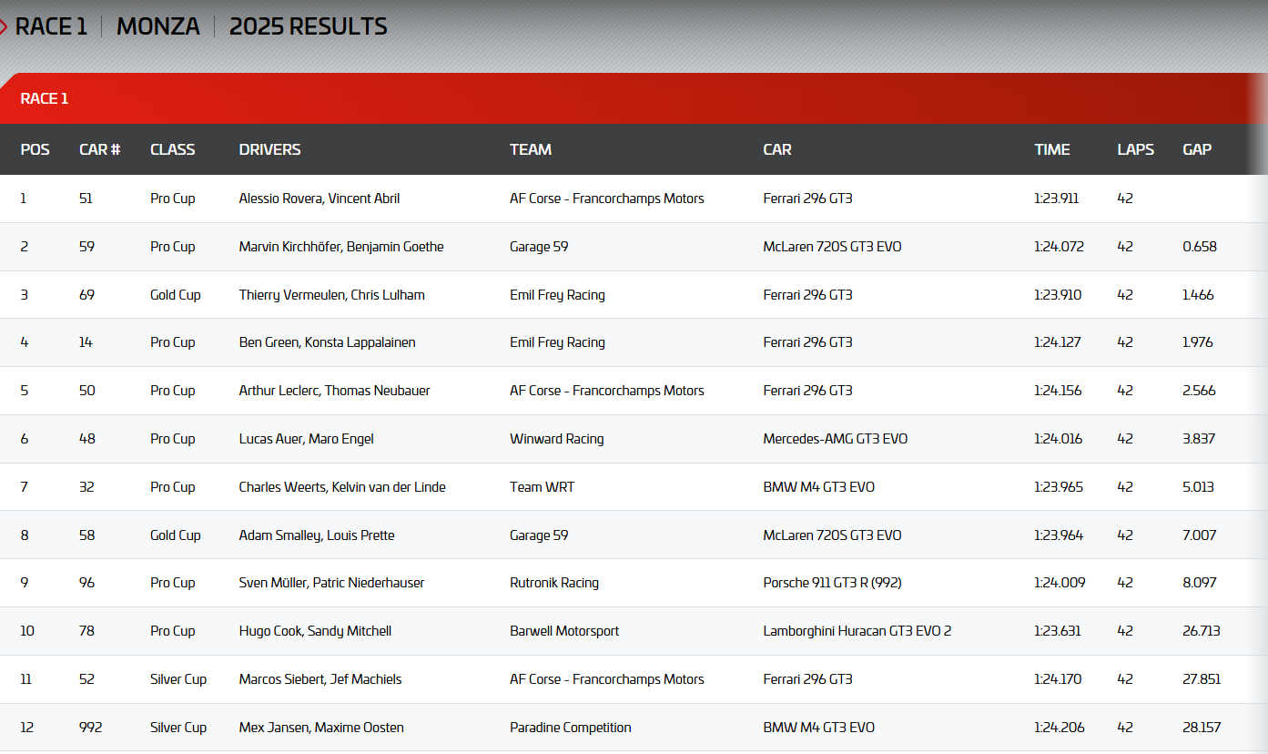
Task: Click drivers Lucas Auer, Maro Engel
Action: tap(306, 439)
